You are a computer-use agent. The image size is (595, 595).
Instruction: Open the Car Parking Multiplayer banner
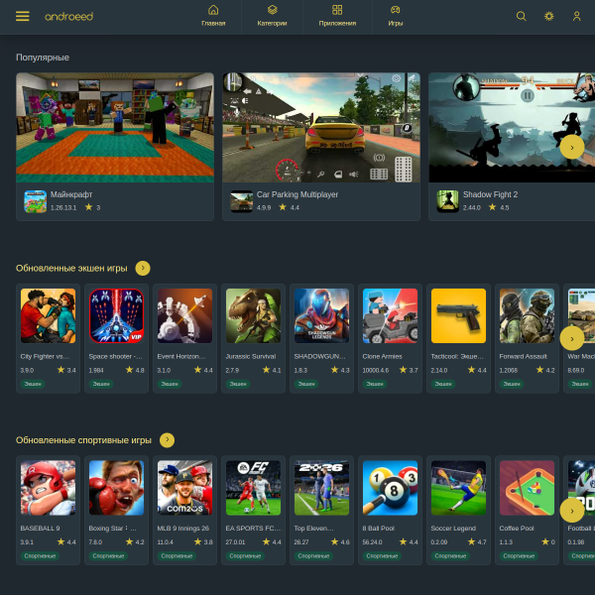point(321,128)
